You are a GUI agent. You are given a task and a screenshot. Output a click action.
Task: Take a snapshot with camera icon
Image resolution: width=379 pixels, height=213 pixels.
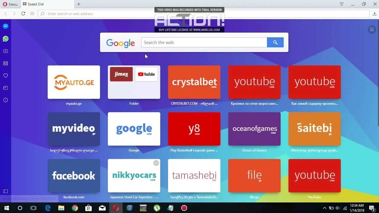tap(5, 51)
